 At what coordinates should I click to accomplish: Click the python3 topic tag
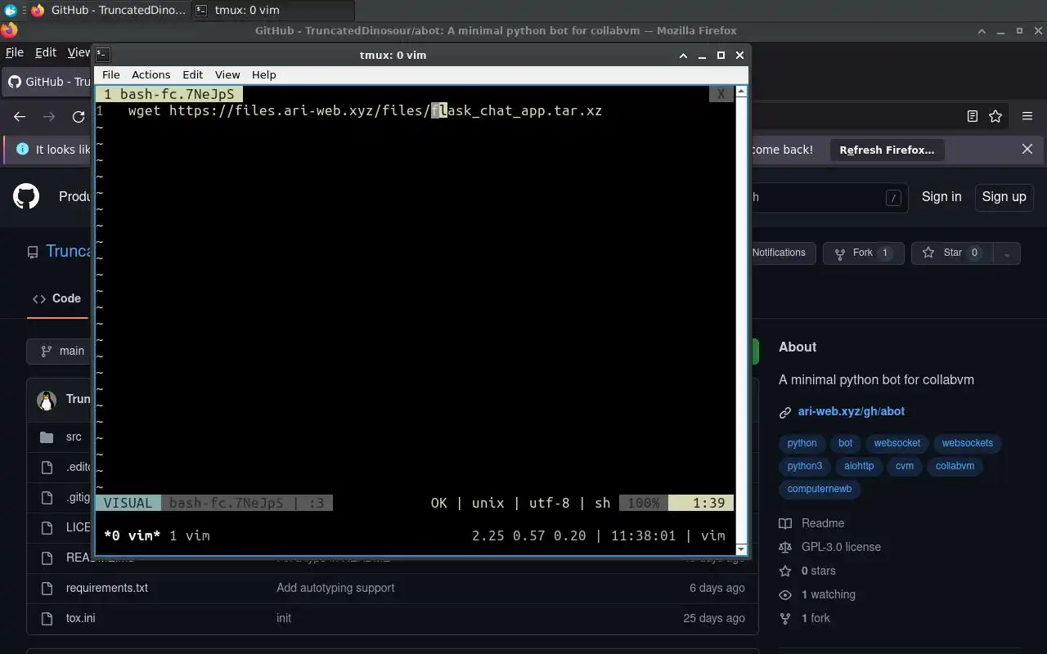[805, 466]
